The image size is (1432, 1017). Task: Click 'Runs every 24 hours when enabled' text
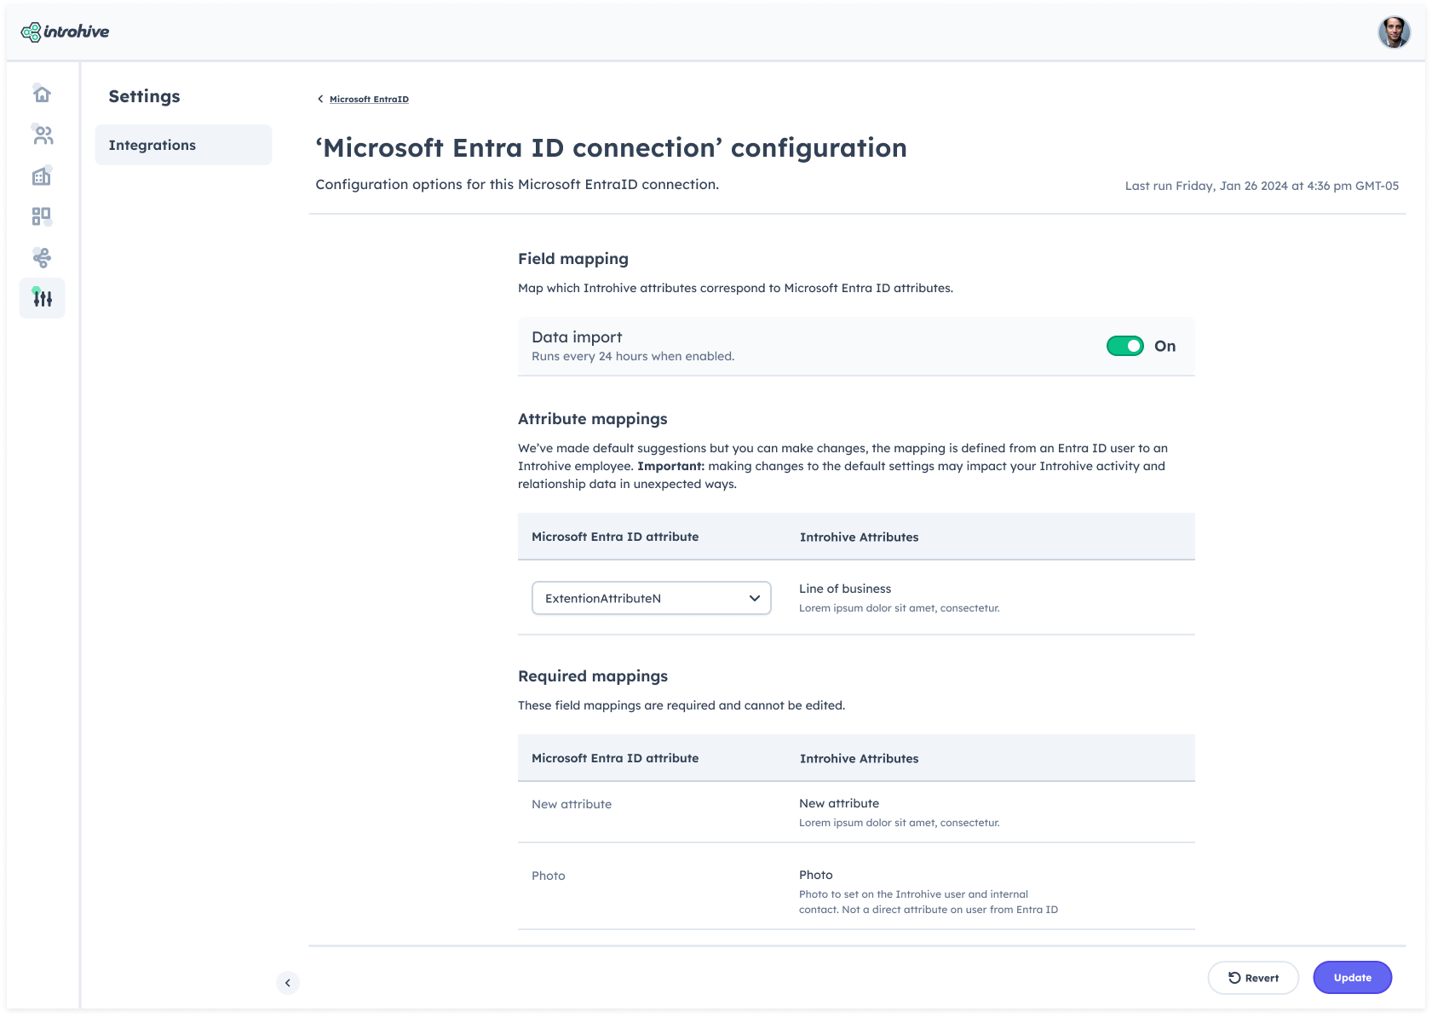click(x=632, y=356)
